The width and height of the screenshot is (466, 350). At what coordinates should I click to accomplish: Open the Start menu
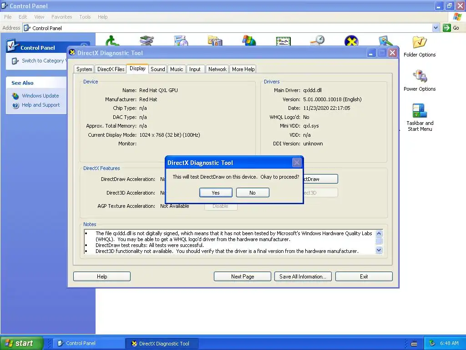(22, 343)
